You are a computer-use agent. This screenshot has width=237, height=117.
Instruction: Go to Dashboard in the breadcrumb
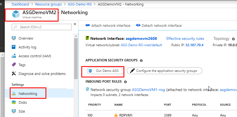coord(21,4)
